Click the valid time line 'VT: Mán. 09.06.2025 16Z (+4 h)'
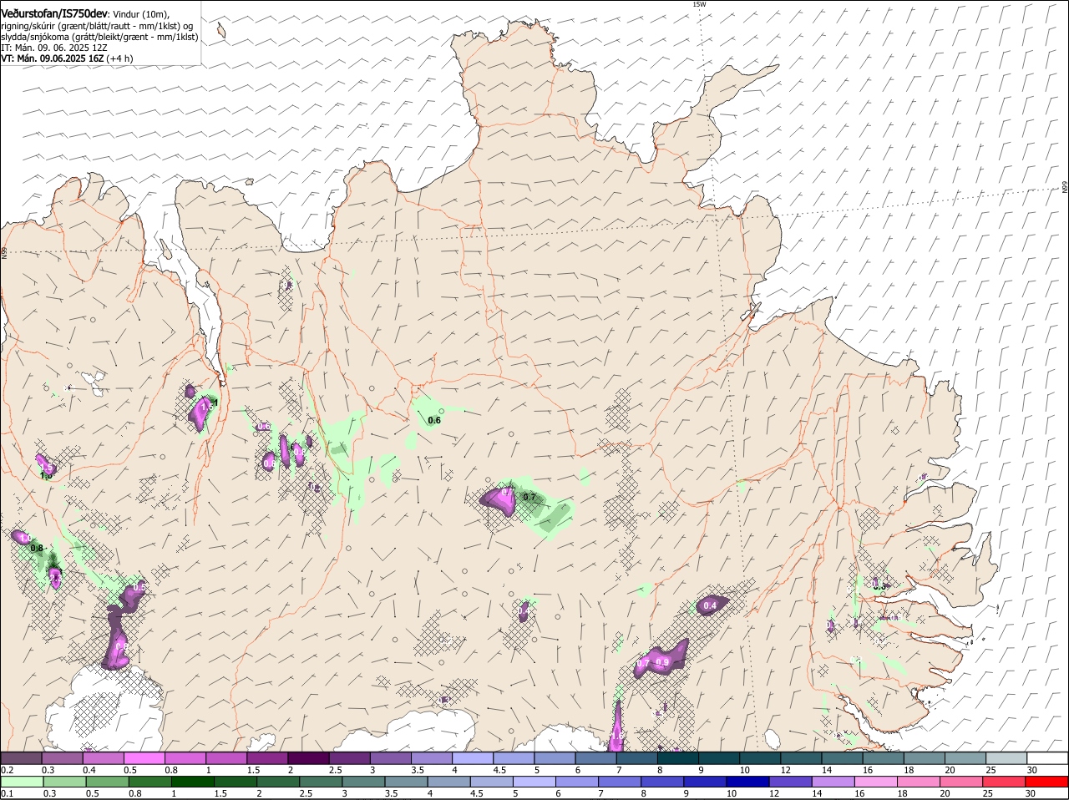The width and height of the screenshot is (1069, 800). pyautogui.click(x=67, y=58)
